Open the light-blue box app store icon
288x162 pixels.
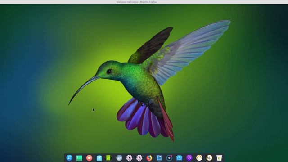pos(99,158)
